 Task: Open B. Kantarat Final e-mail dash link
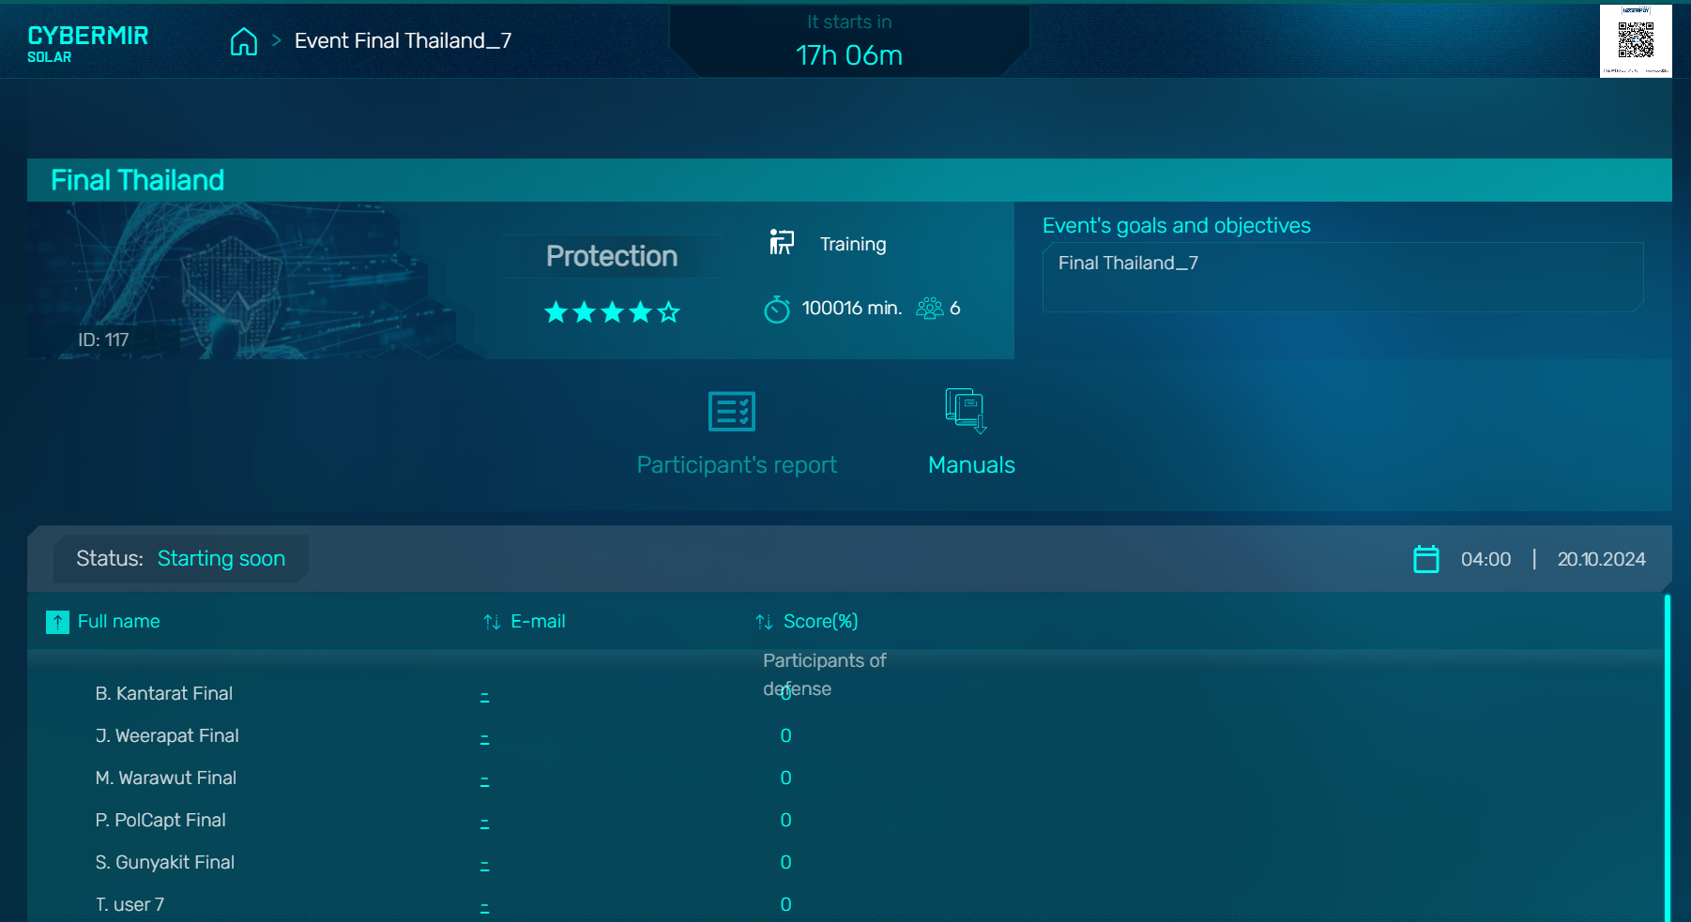[x=484, y=695]
